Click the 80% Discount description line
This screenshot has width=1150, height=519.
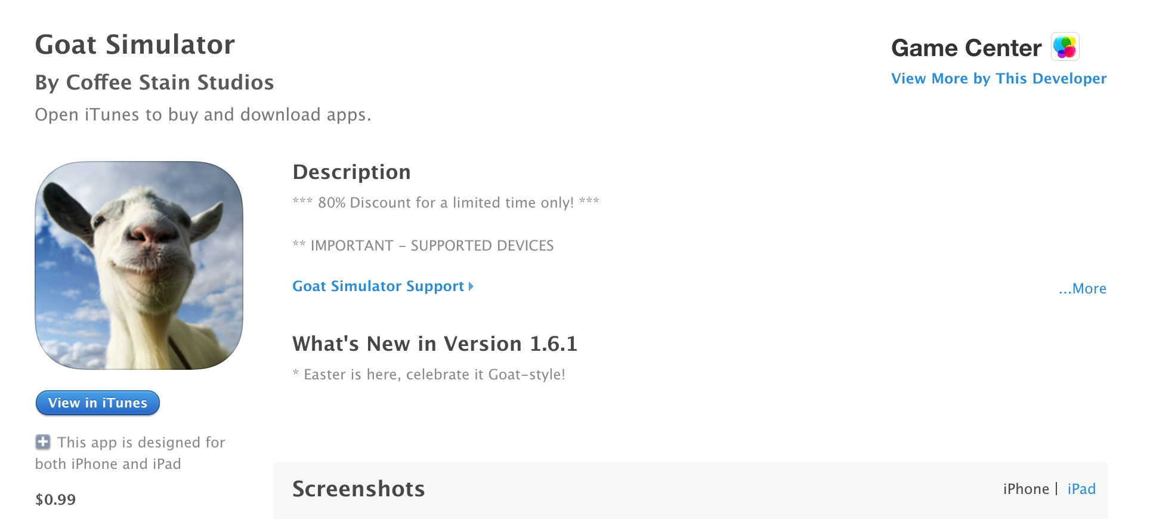(x=446, y=203)
